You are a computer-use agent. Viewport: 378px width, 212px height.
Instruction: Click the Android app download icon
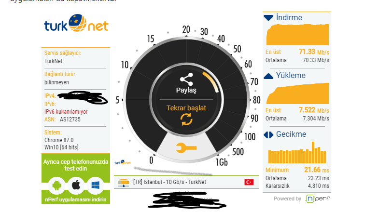pyautogui.click(x=56, y=185)
